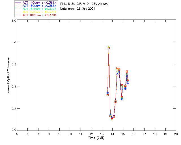The height and width of the screenshot is (145, 181).
Task: Click the x-axis tick label 20
Action: [x=176, y=134]
